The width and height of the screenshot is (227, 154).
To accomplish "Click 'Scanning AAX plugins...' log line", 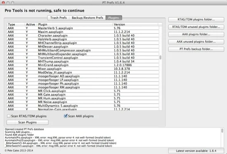I will pyautogui.click(x=18, y=132).
